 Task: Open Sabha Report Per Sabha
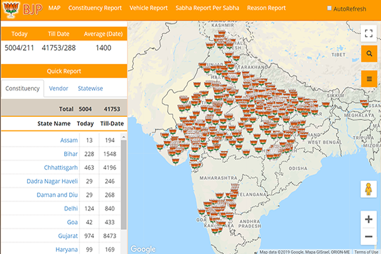207,8
